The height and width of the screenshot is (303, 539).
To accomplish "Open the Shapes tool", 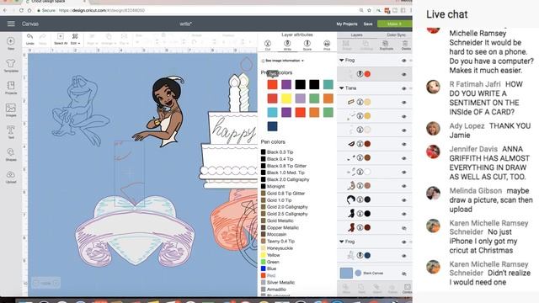I will [11, 154].
